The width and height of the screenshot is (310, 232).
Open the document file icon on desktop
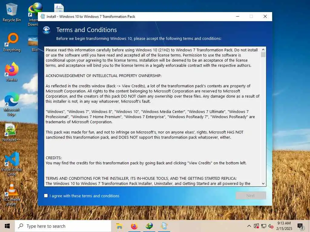tap(59, 8)
